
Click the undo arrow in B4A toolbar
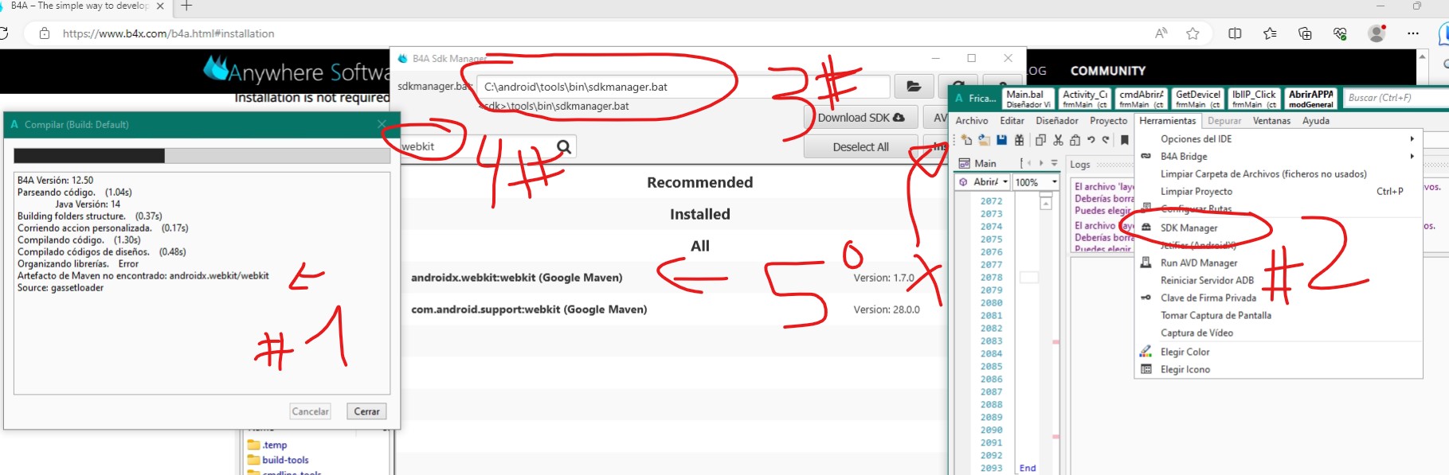tap(1091, 140)
